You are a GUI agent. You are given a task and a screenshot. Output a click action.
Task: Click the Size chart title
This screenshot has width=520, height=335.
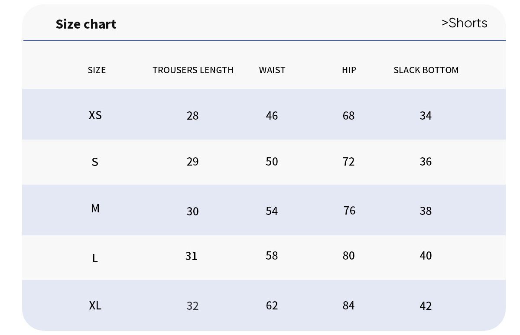(x=86, y=24)
